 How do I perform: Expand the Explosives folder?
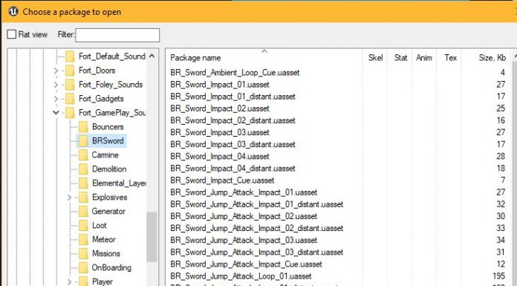(x=69, y=198)
